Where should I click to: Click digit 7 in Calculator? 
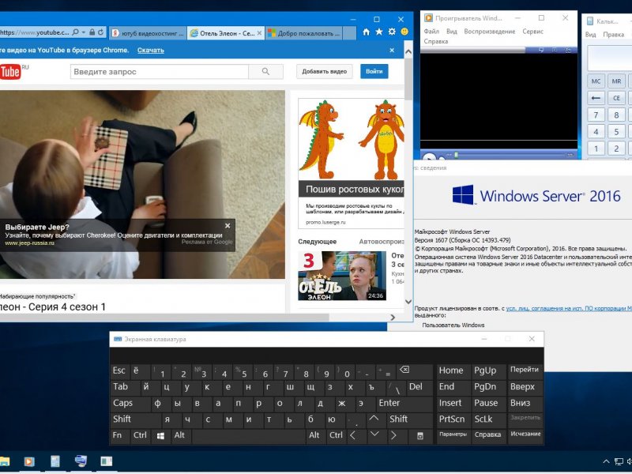coord(596,115)
